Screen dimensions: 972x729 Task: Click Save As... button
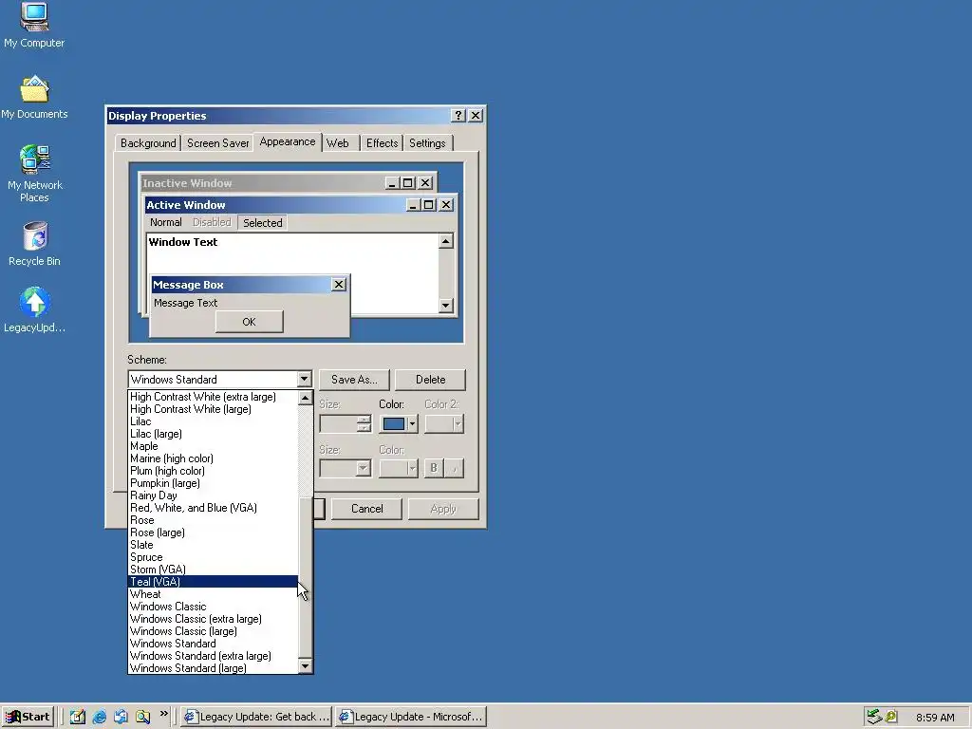(354, 380)
